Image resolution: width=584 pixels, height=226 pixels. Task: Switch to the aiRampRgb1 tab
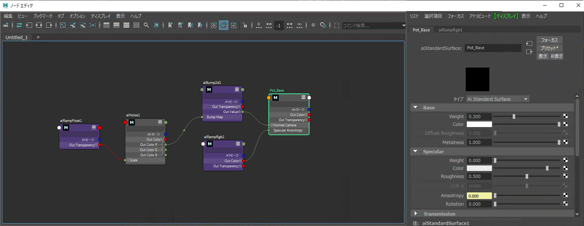click(451, 30)
